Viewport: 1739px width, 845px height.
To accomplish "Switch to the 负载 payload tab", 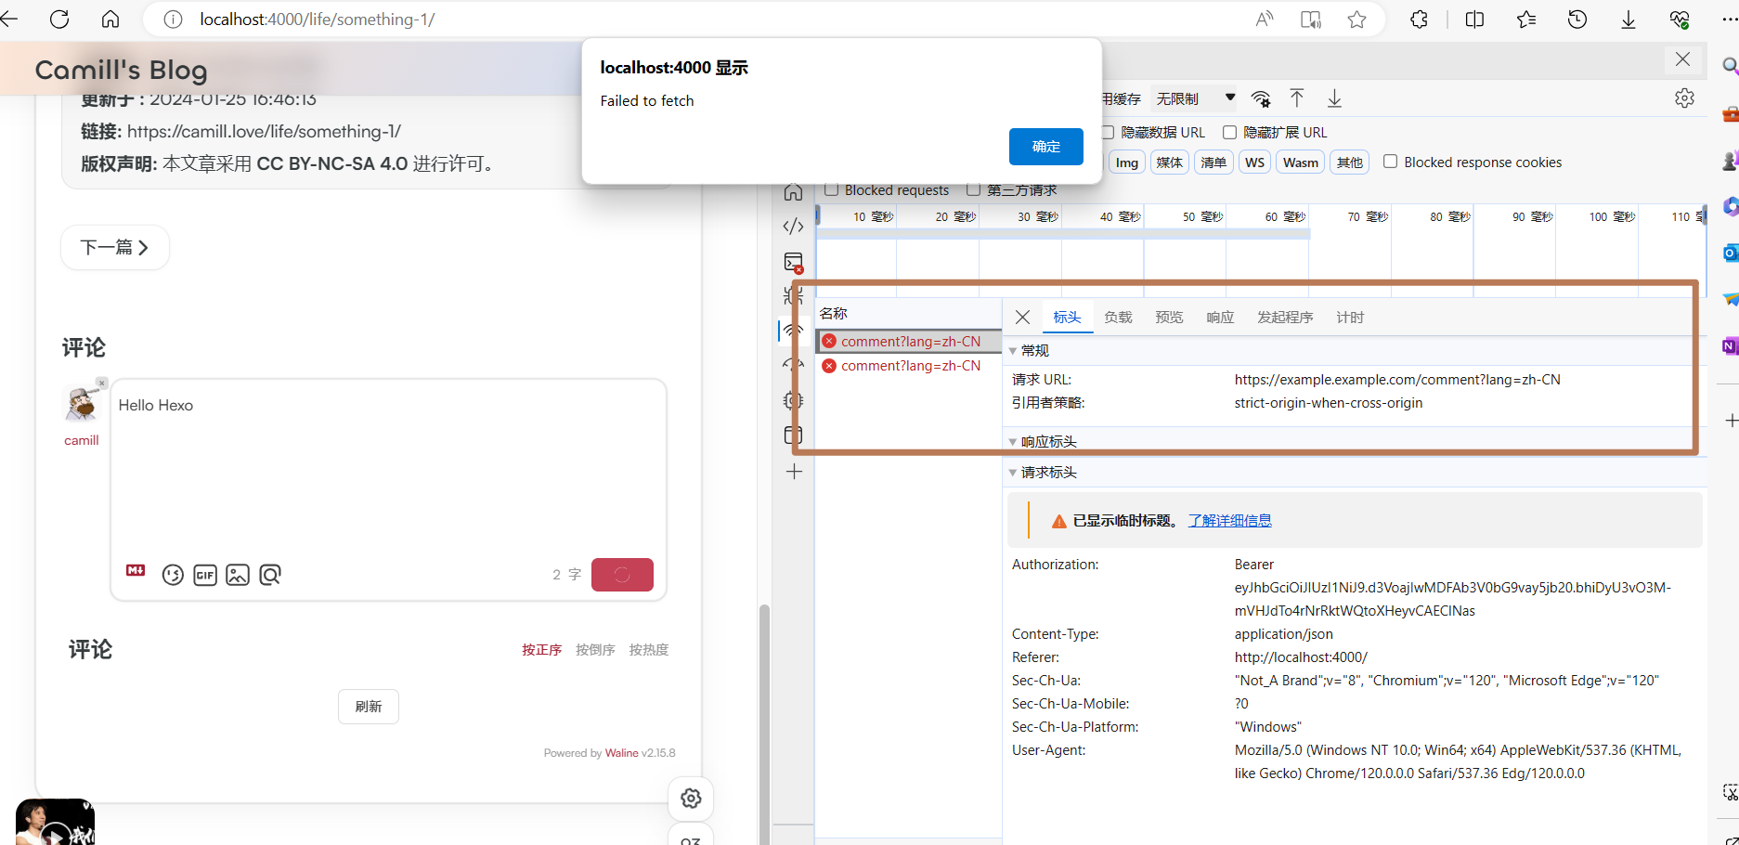I will (x=1118, y=318).
